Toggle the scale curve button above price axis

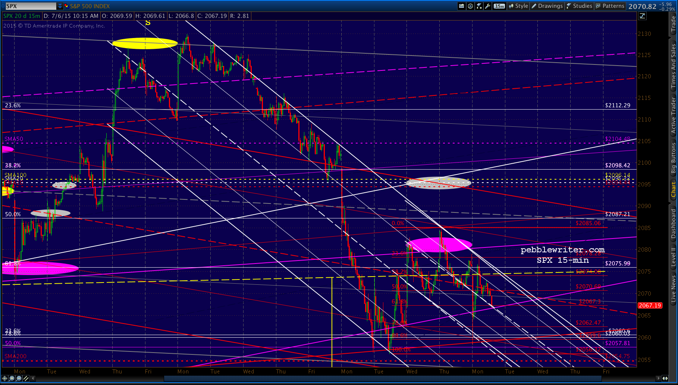643,16
